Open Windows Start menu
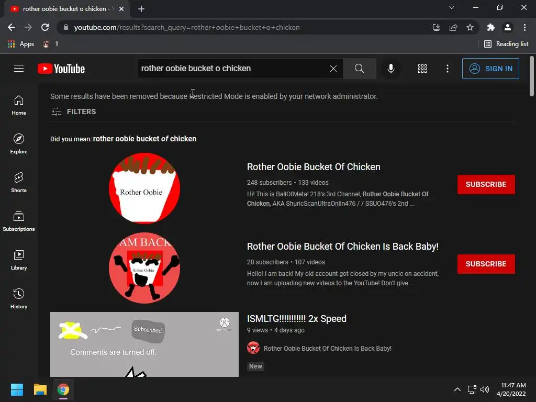The image size is (536, 402). (x=17, y=389)
